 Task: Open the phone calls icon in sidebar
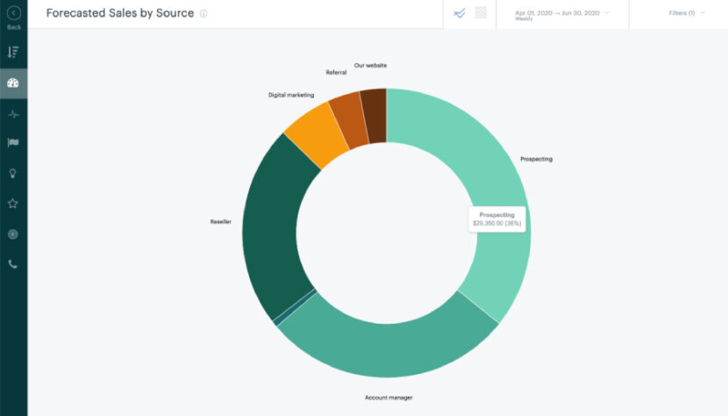13,264
